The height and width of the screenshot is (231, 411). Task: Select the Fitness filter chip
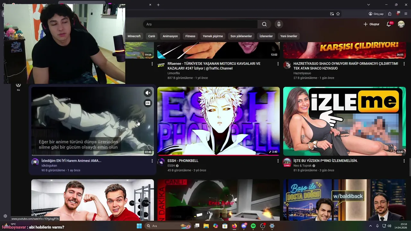tap(190, 36)
